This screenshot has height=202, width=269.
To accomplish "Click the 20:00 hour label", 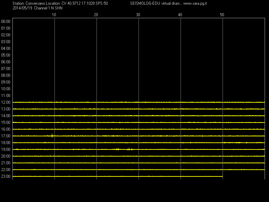I will click(x=6, y=156).
